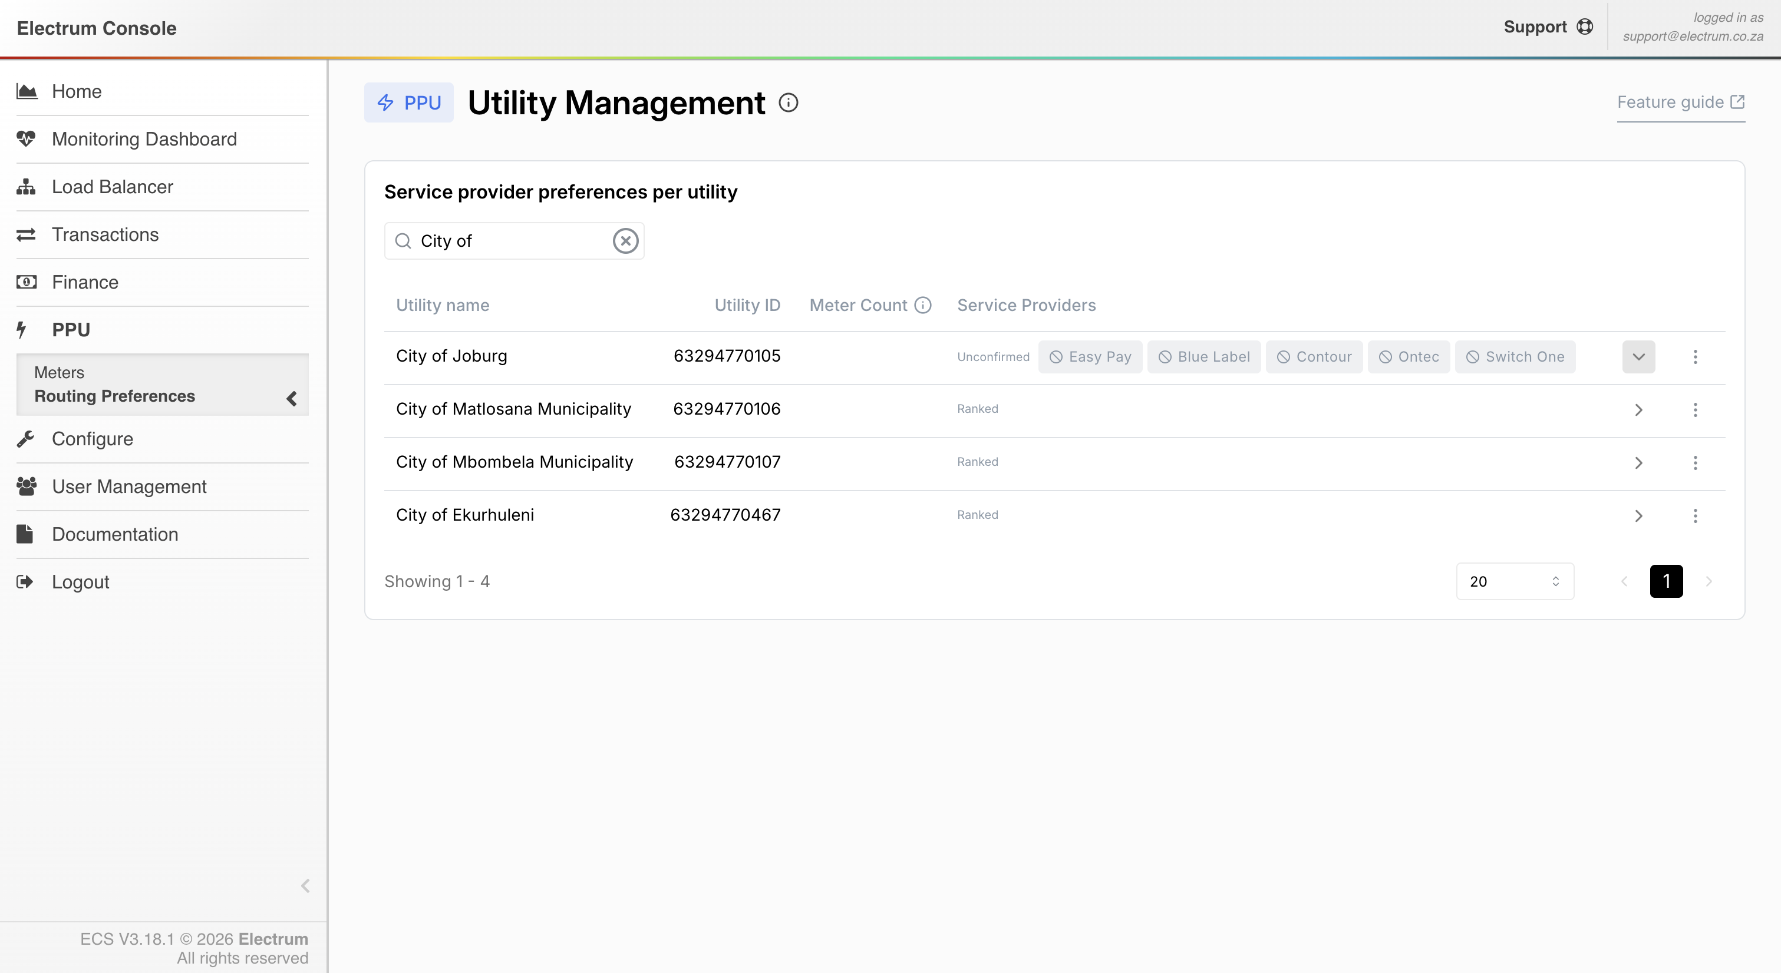1781x973 pixels.
Task: Collapse the sidebar with bottom arrow
Action: 305,885
